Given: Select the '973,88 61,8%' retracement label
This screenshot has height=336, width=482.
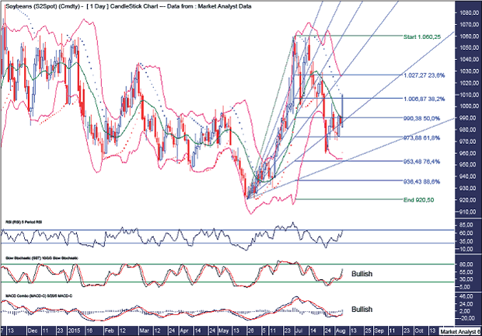Looking at the screenshot, I should (x=421, y=138).
